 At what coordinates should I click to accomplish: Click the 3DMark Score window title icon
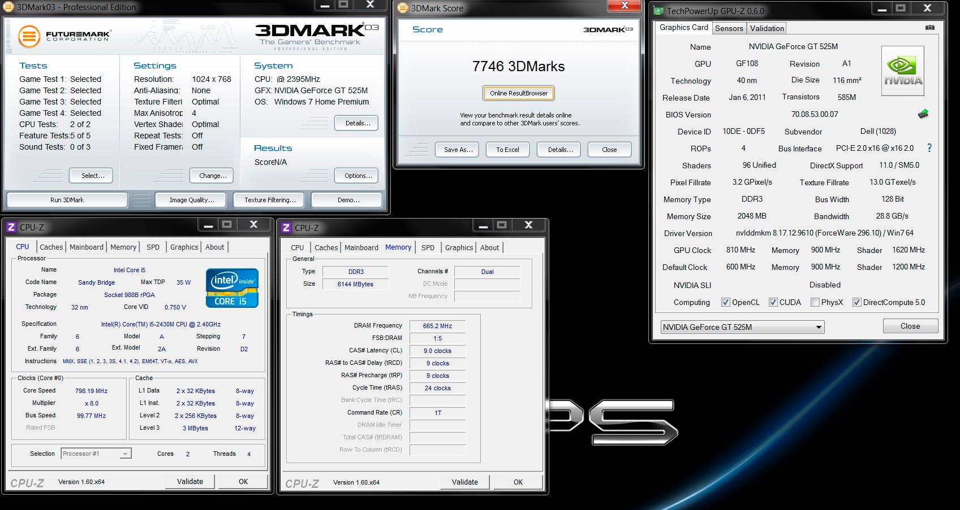click(x=403, y=8)
